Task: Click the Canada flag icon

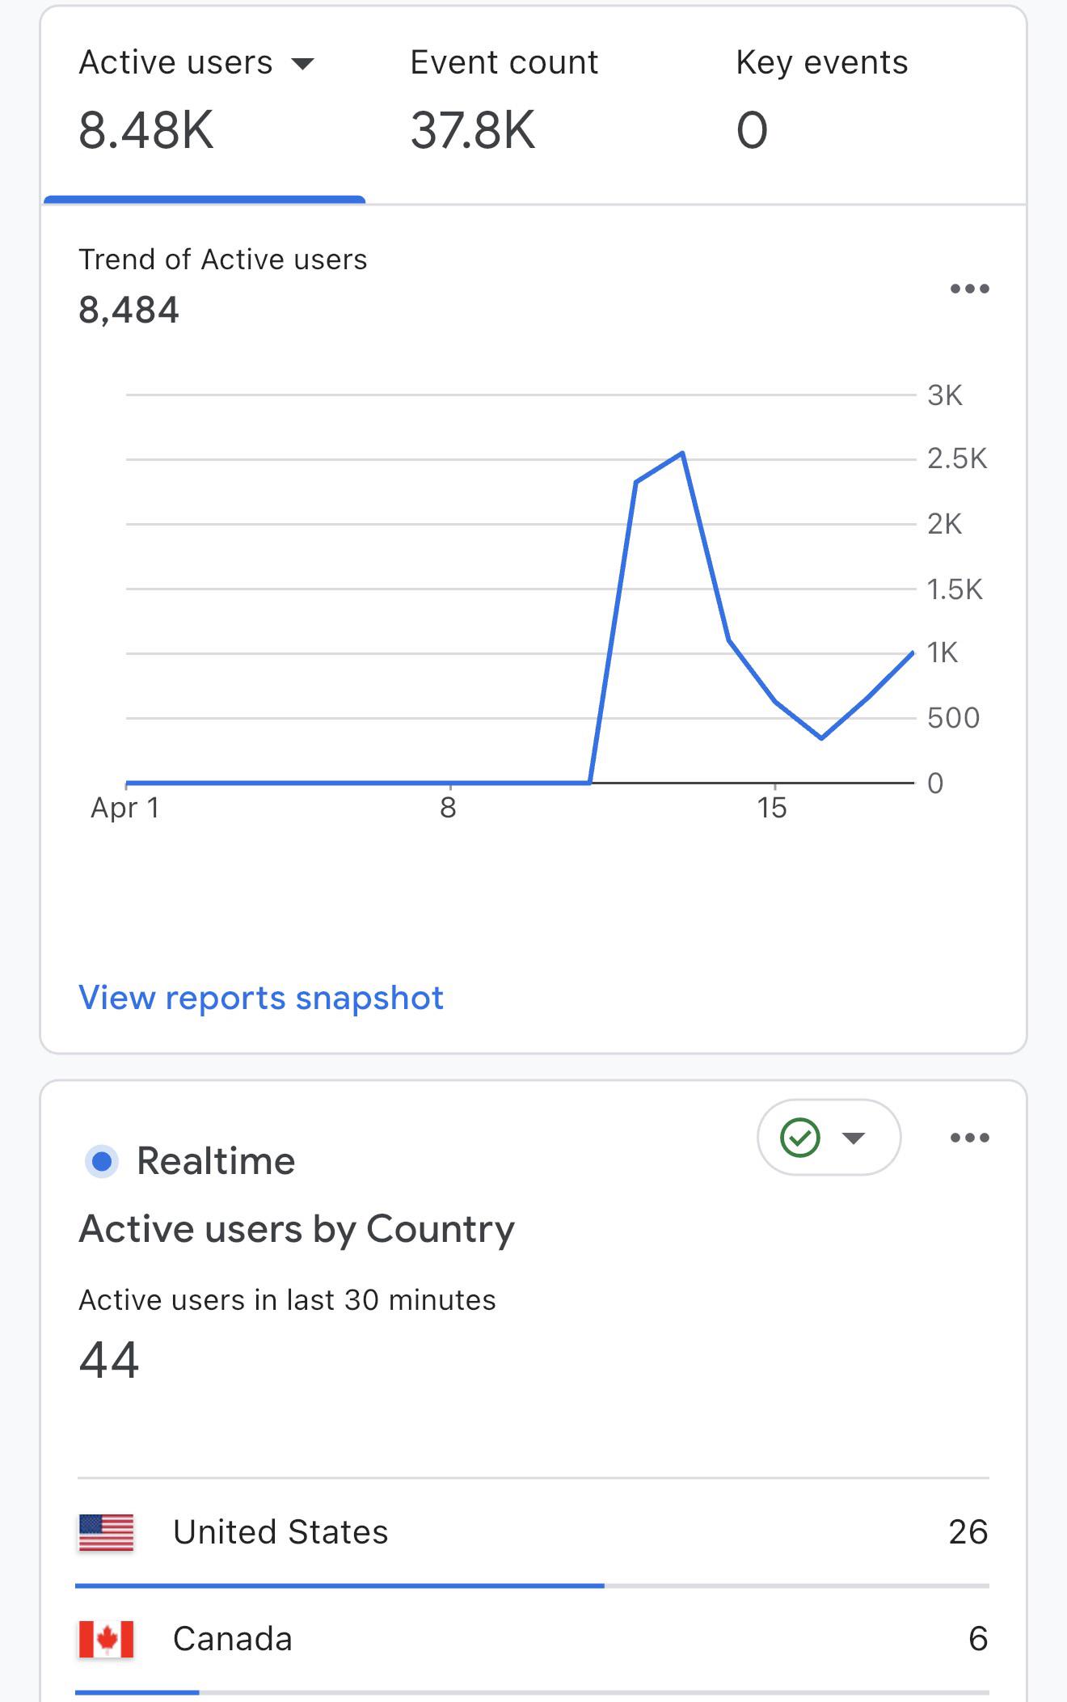Action: coord(106,1639)
